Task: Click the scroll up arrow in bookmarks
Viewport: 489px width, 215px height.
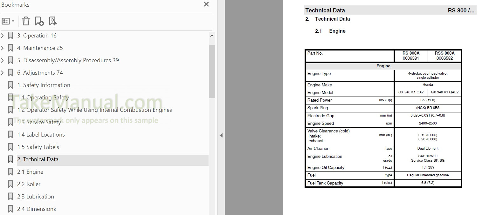Action: click(212, 36)
